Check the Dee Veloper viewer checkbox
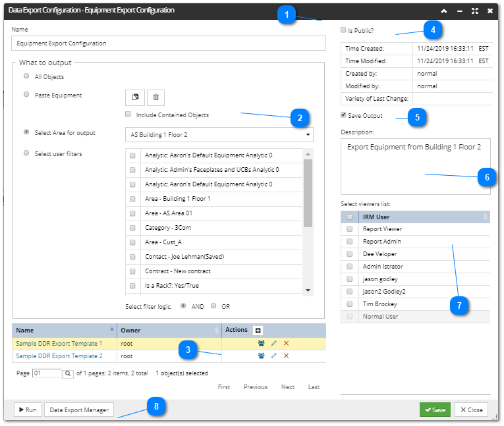The height and width of the screenshot is (426, 504). click(350, 254)
